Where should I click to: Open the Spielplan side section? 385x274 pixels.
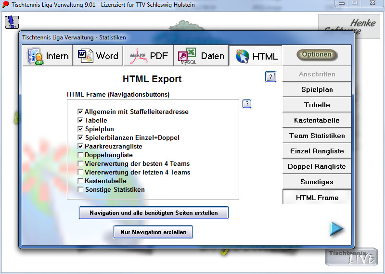pyautogui.click(x=317, y=89)
